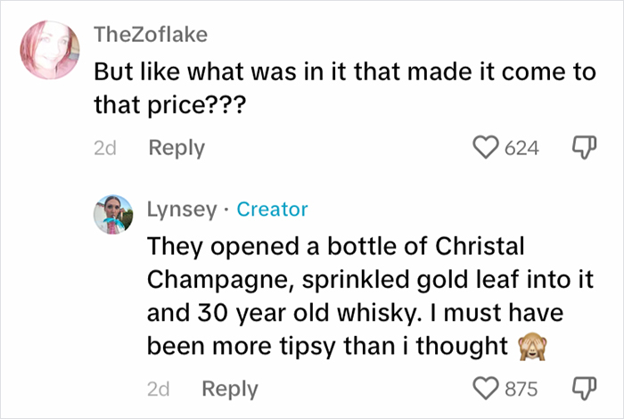Click the 624 like count

click(521, 148)
